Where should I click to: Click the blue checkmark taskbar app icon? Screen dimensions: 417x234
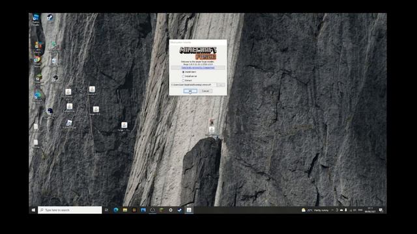point(180,210)
